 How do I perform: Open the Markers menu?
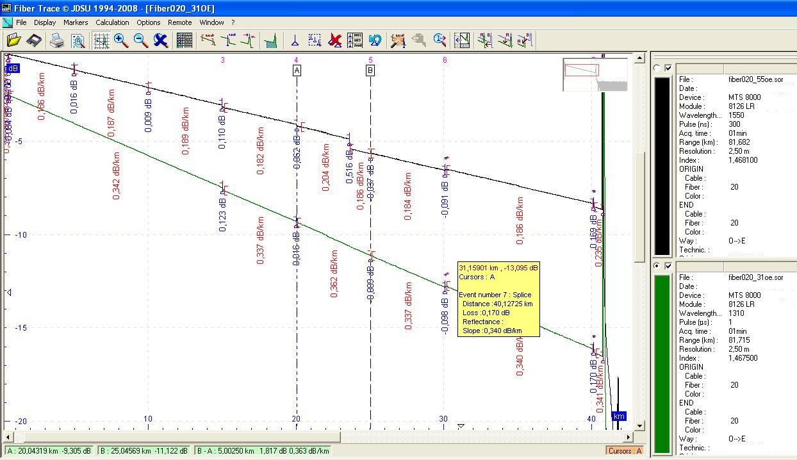tap(76, 22)
